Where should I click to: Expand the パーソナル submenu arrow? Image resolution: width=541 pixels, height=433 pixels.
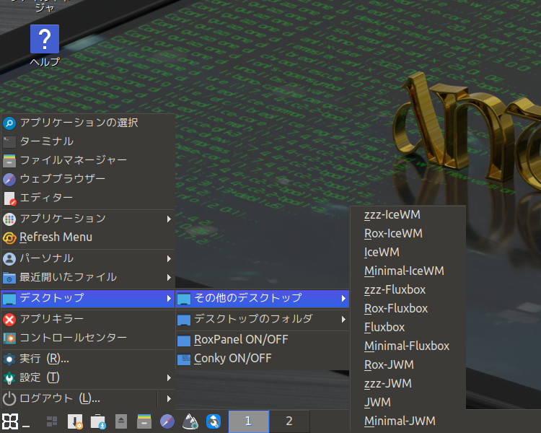(169, 258)
